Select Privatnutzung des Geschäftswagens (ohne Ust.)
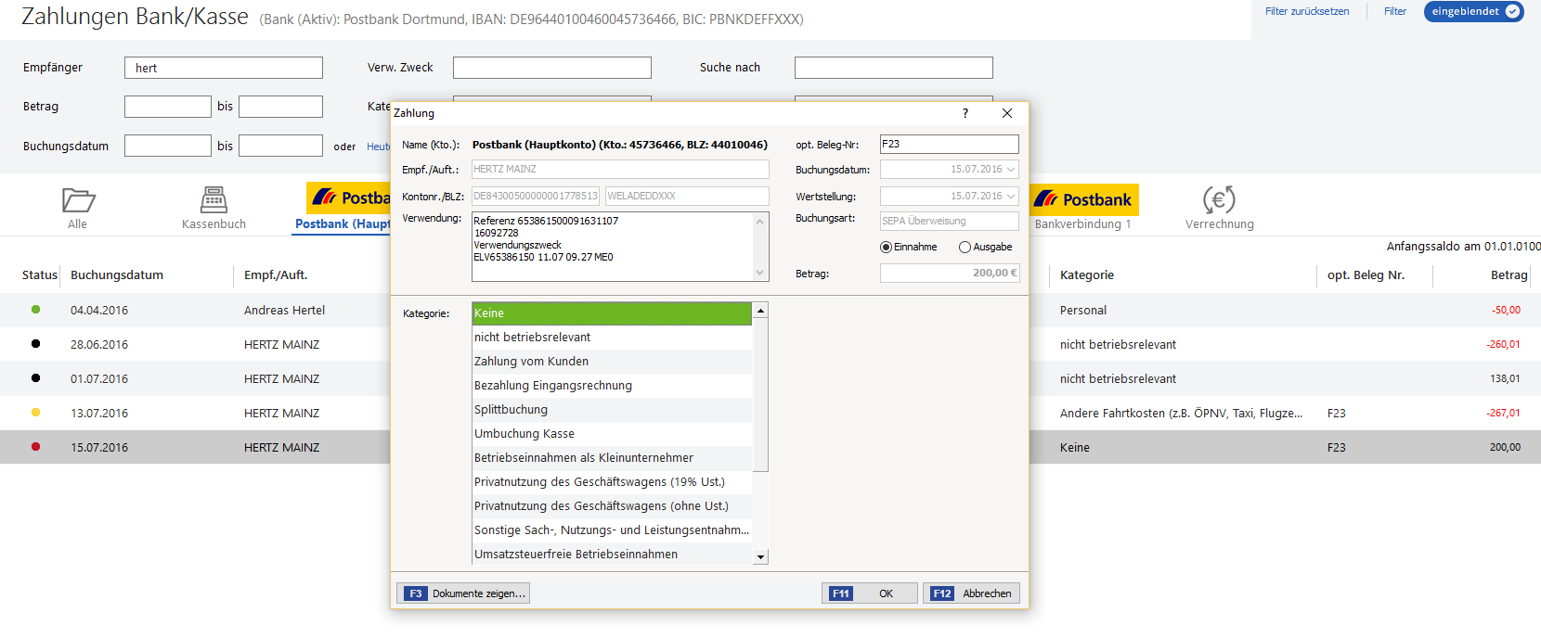The width and height of the screenshot is (1541, 638). pyautogui.click(x=612, y=506)
